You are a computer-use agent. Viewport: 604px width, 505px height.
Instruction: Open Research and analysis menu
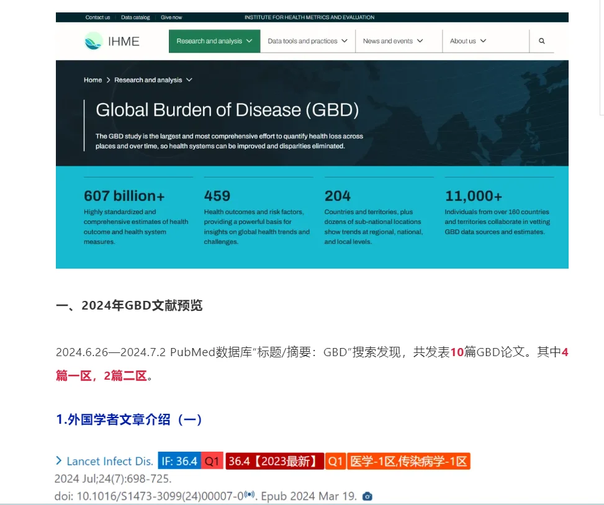pos(215,41)
